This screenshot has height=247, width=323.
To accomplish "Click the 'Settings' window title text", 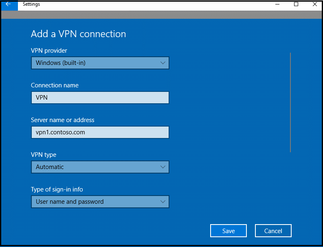I will (31, 4).
